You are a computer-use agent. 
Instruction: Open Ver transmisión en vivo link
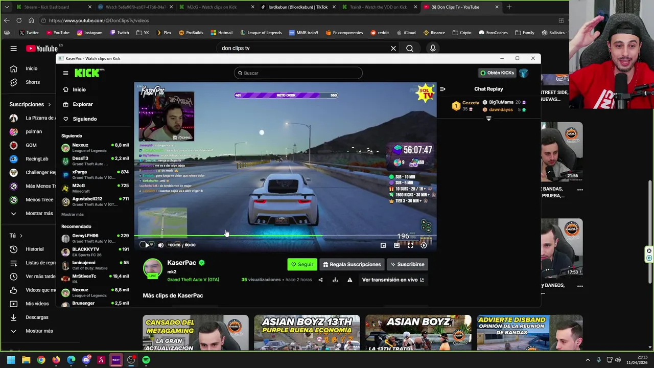tap(393, 280)
